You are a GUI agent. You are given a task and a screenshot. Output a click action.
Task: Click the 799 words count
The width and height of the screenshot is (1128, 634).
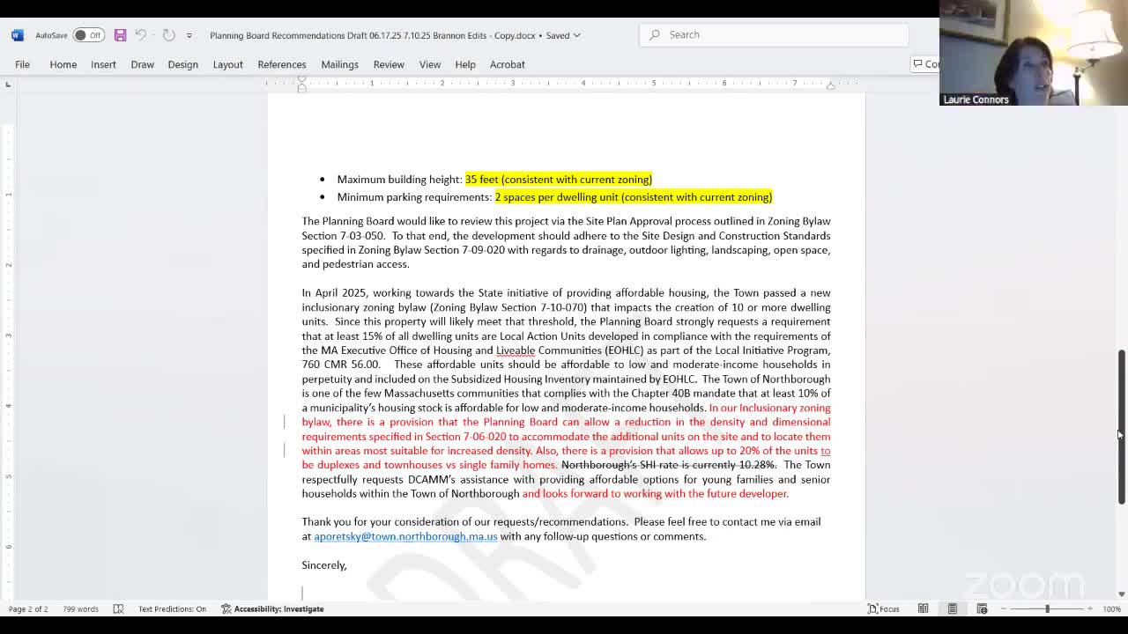point(80,608)
